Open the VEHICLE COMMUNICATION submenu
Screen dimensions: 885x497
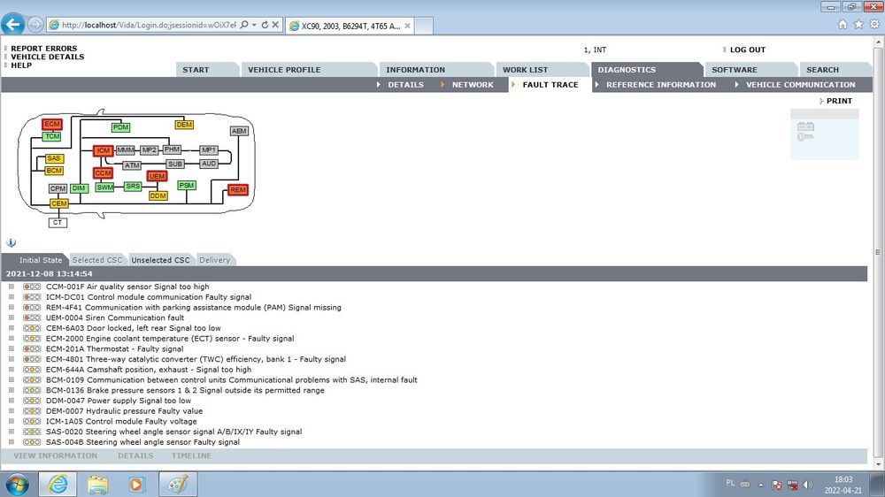800,85
